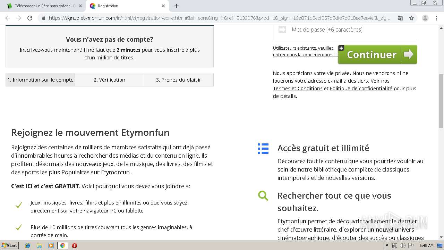The image size is (444, 250).
Task: Open File Explorer folder in taskbar
Action: coord(39,245)
